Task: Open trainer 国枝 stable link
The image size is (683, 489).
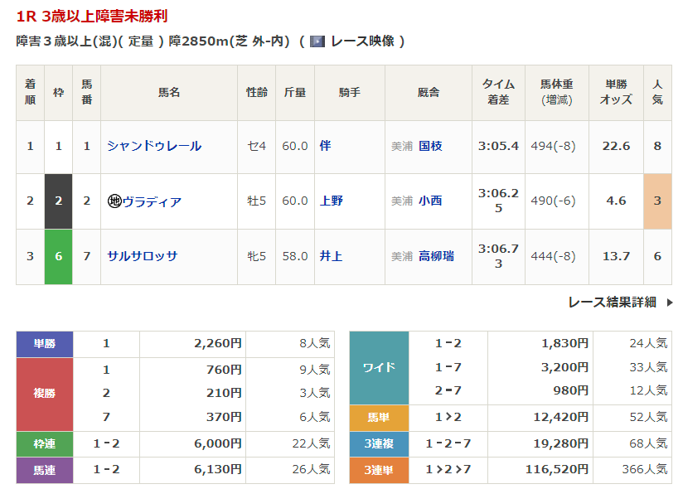Action: [430, 146]
